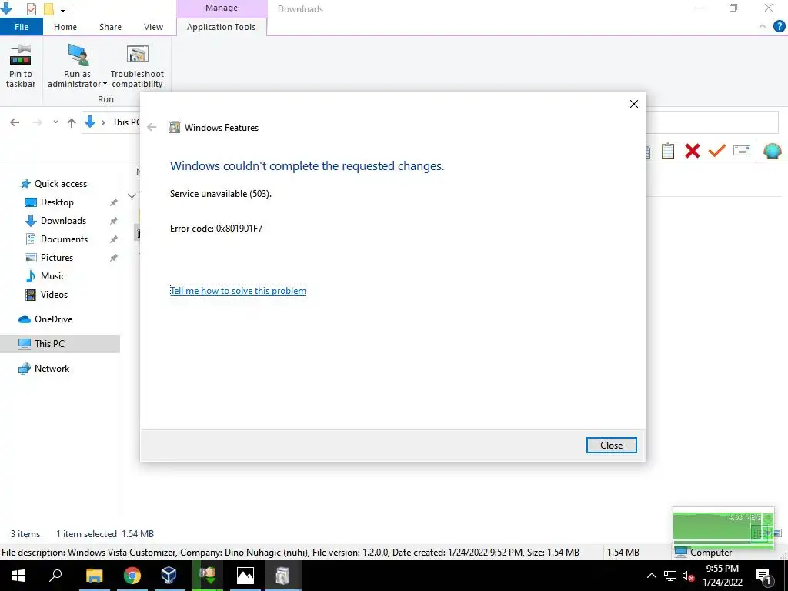Open the Photos app in taskbar
This screenshot has height=591, width=788.
[245, 576]
